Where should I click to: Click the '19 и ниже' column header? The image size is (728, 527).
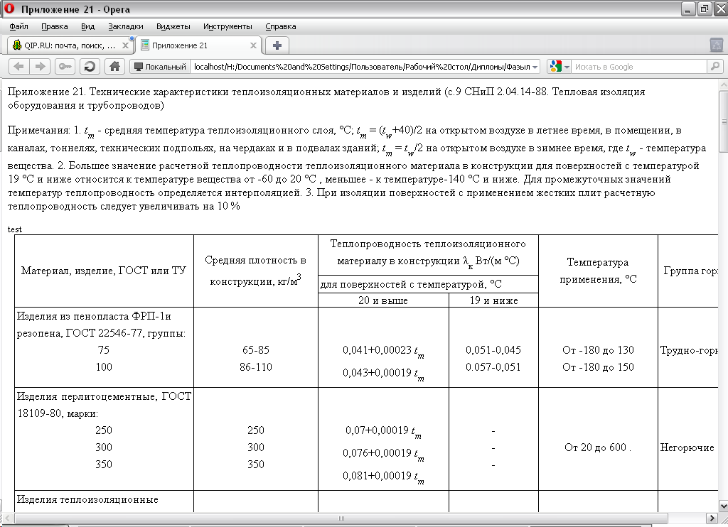493,300
